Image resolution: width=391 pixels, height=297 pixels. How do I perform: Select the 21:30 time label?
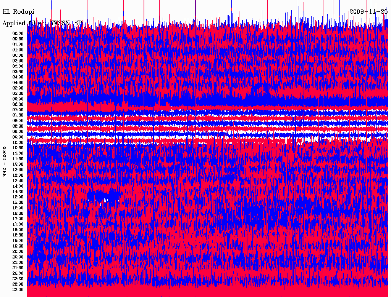18,268
